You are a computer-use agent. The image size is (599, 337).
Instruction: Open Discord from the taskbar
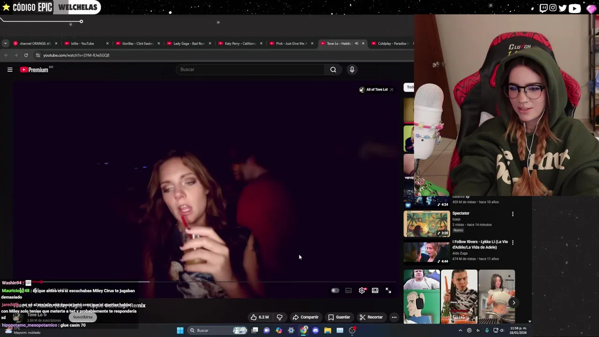click(x=315, y=330)
